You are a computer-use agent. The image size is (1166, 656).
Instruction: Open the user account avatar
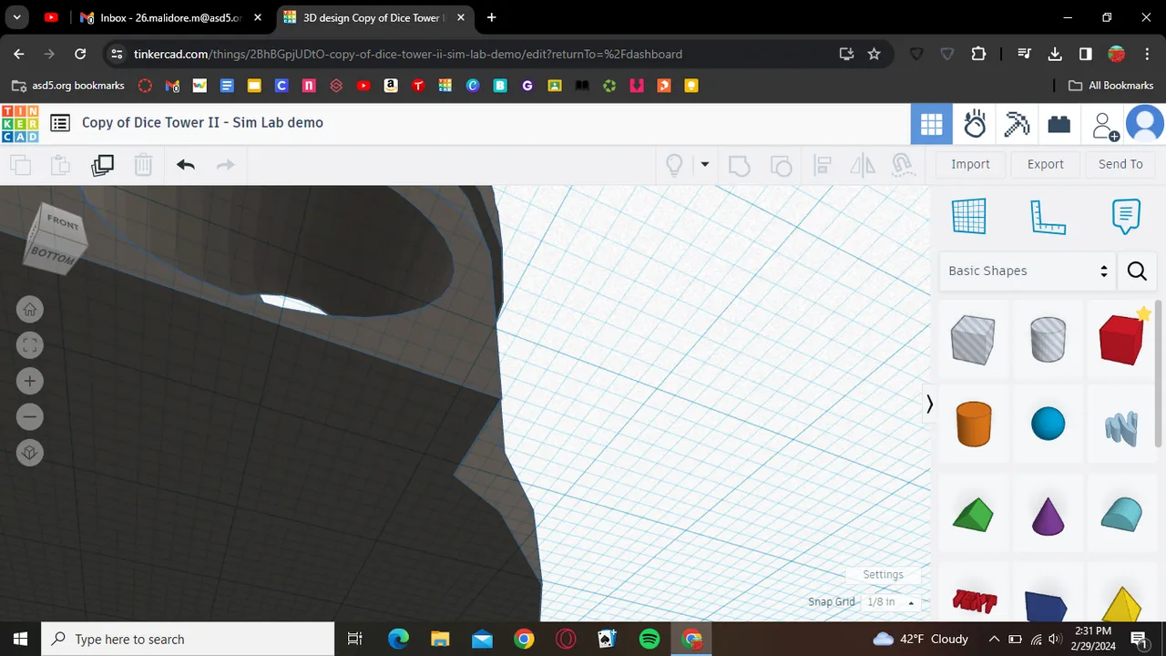[x=1145, y=124]
